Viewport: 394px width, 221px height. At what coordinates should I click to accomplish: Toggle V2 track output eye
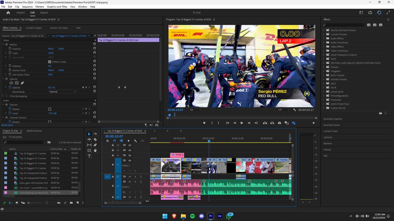coord(130,155)
